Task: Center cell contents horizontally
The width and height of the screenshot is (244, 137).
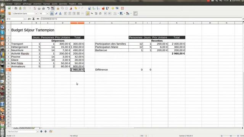Action: pyautogui.click(x=70, y=14)
